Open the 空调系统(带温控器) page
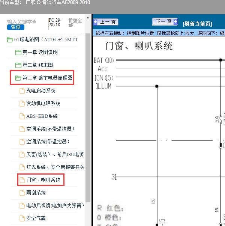This screenshot has height=226, width=225. click(x=48, y=142)
